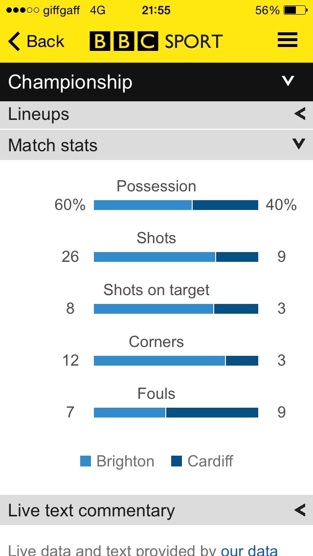This screenshot has width=313, height=556.
Task: Tap the signal strength dots
Action: coord(22,10)
